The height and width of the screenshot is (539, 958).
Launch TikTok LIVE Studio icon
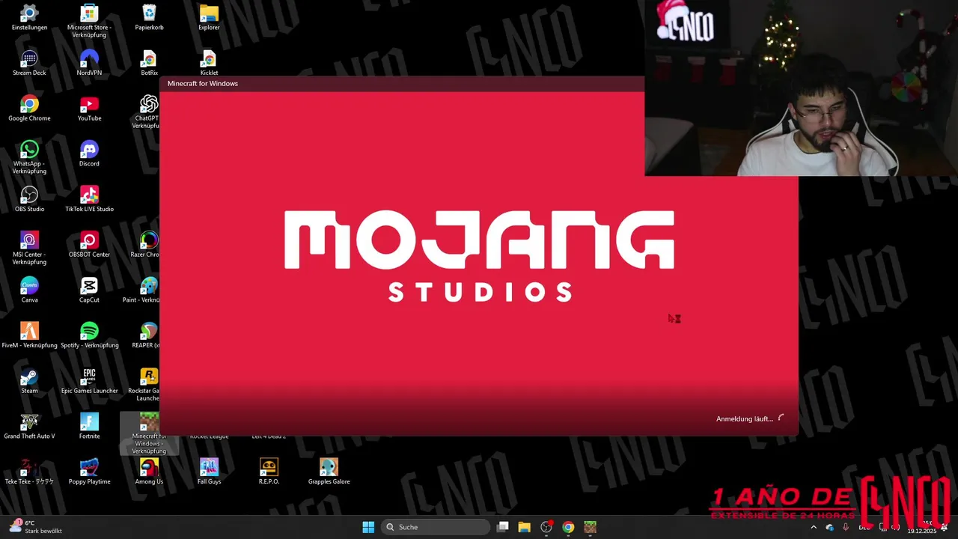(89, 199)
